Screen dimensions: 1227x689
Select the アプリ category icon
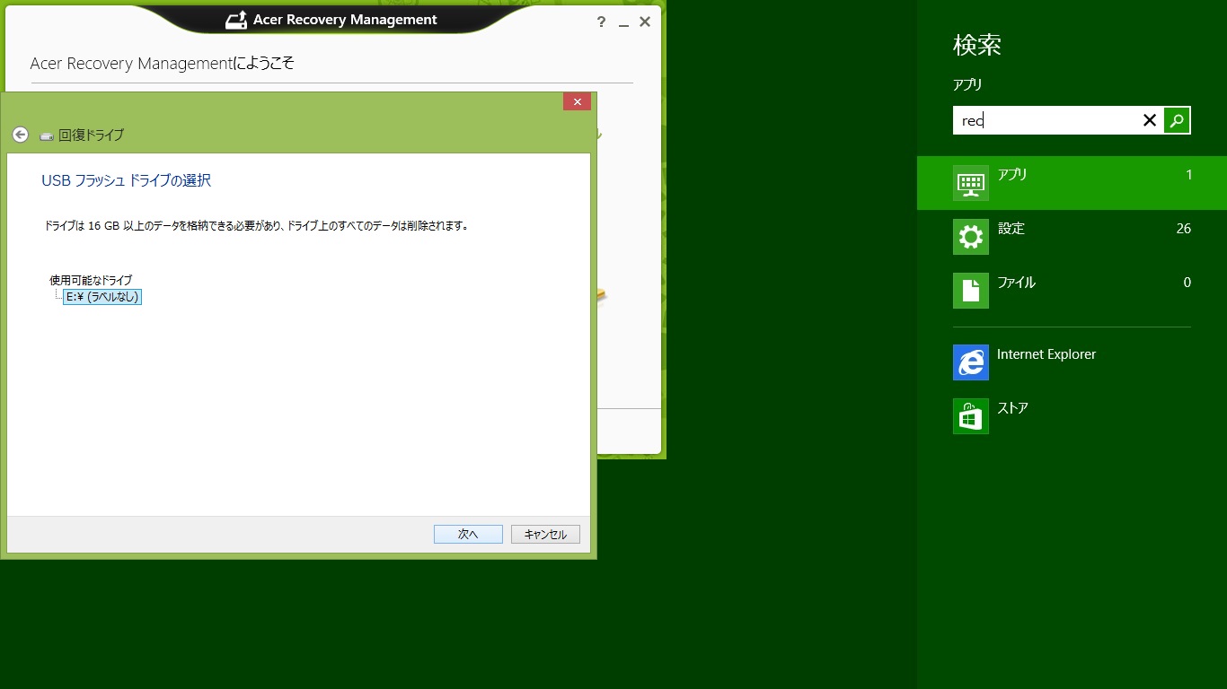(x=971, y=183)
